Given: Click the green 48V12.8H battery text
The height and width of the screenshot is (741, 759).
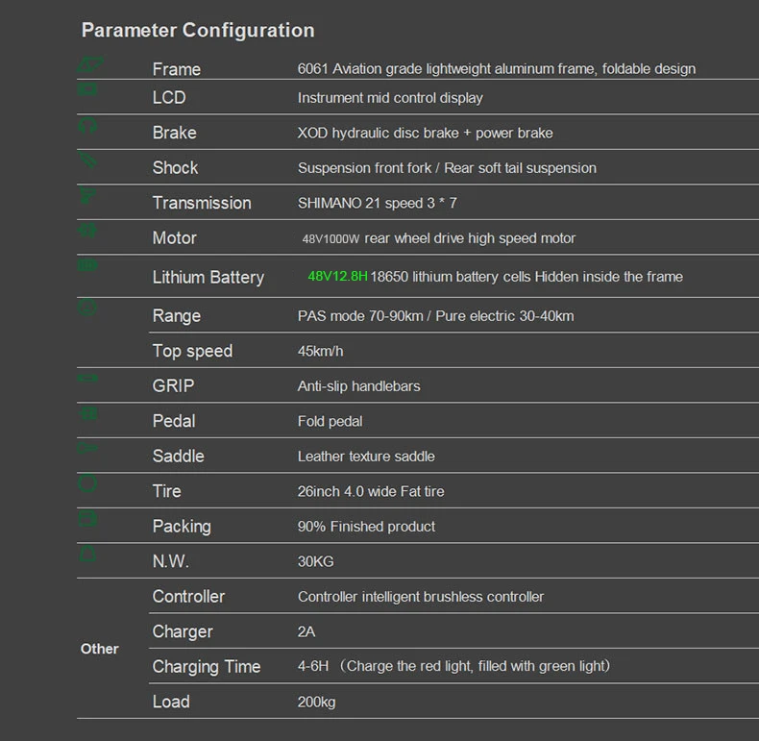Looking at the screenshot, I should tap(338, 277).
